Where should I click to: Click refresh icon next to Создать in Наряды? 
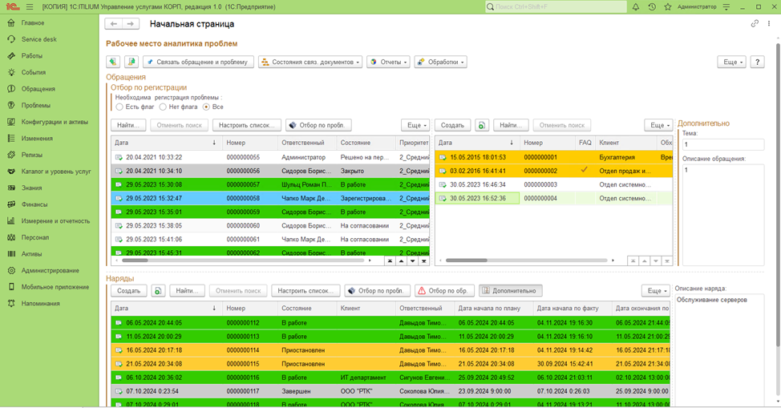point(158,291)
